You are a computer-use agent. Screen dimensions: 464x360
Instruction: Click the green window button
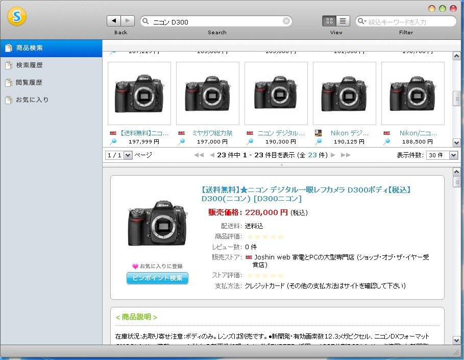click(x=443, y=9)
